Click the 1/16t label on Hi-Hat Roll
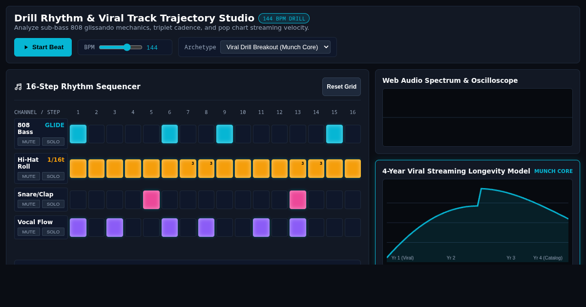 56,160
